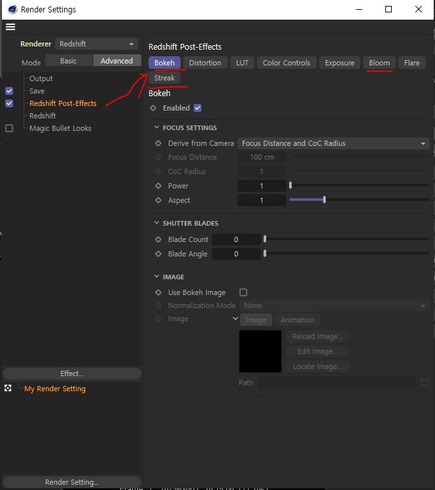435x490 pixels.
Task: Switch to the Bloom tab
Action: point(379,63)
